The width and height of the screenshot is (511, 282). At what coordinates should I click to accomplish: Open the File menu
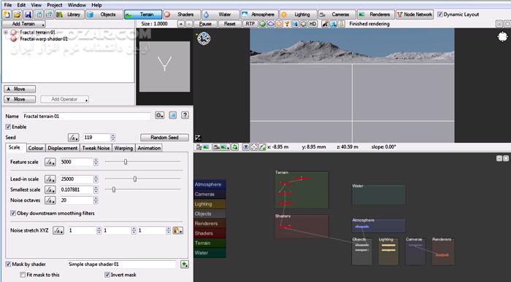(8, 5)
